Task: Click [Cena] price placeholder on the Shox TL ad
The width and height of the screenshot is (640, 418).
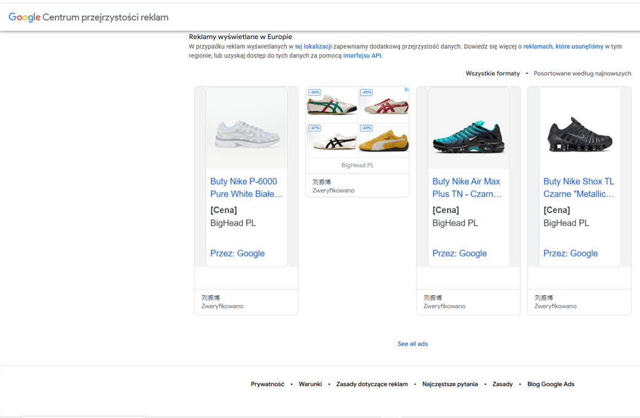Action: (557, 210)
